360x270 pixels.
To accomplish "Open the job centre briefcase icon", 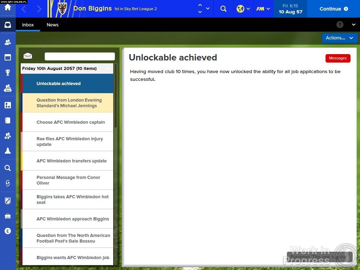I will [8, 216].
